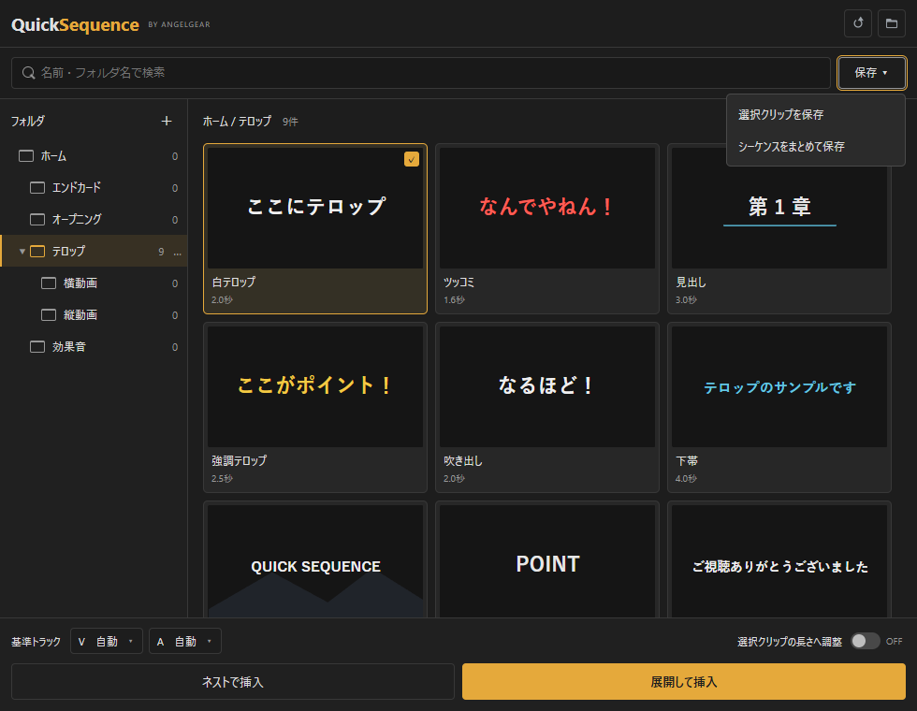This screenshot has width=917, height=711.
Task: Click the BY ANGELGEAR subtitle text
Action: tap(179, 24)
